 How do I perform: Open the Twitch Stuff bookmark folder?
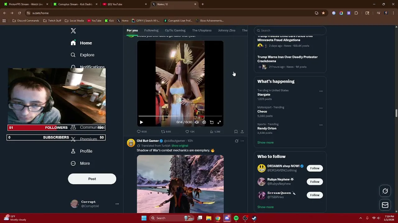[52, 21]
